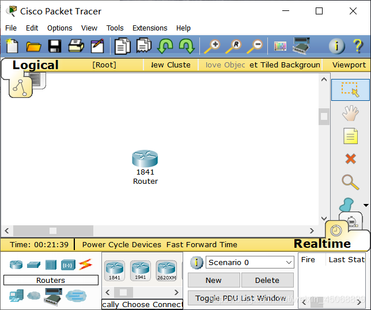Screen dimensions: 371x310
Task: Paste using the toolbar paste icon
Action: pyautogui.click(x=144, y=46)
